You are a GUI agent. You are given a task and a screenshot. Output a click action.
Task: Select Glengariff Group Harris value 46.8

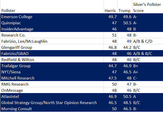pos(111,47)
